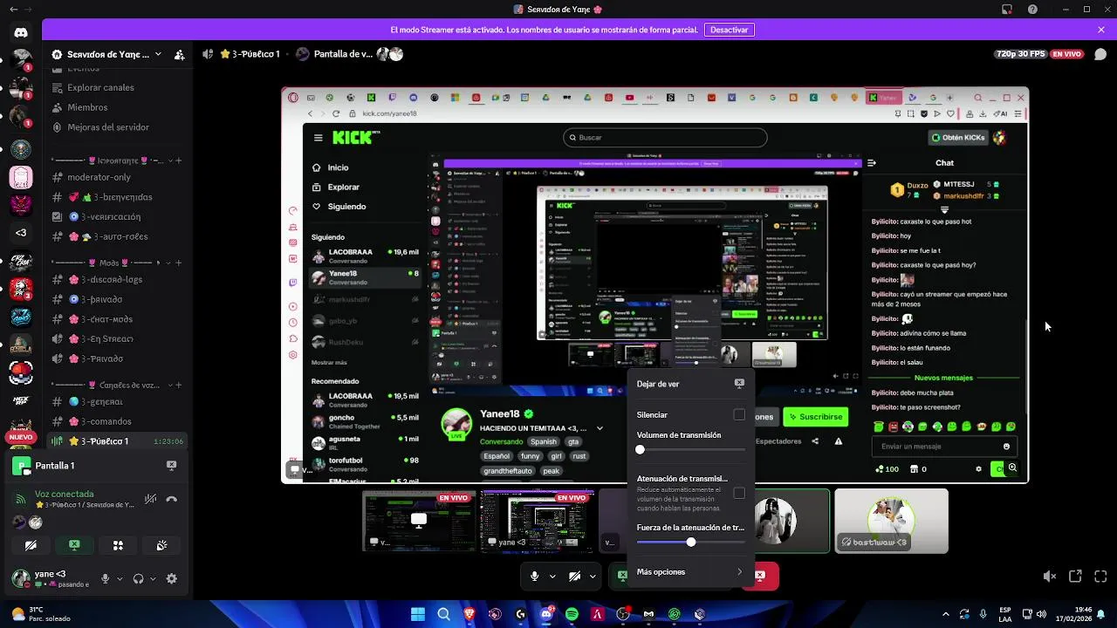Click taskbar search icon
This screenshot has width=1117, height=628.
(443, 614)
